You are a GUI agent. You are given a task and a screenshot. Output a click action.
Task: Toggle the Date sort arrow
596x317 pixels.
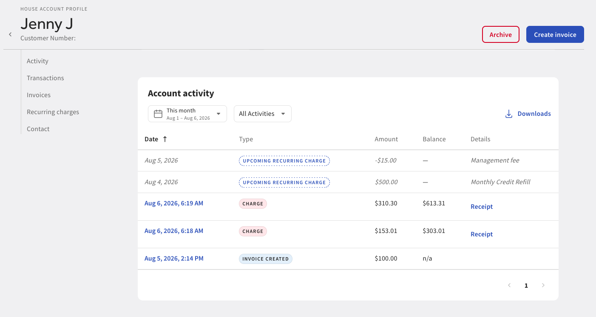165,139
